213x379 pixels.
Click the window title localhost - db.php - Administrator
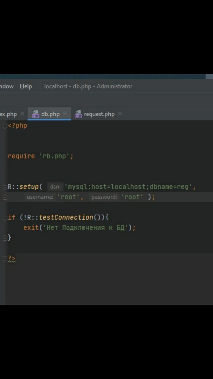(88, 86)
